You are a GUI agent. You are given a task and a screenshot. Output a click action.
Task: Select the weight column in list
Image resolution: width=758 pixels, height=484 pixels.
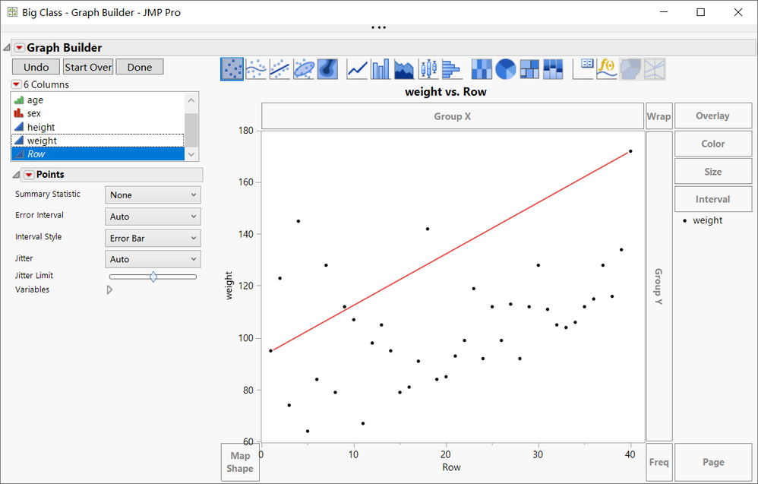pos(98,141)
